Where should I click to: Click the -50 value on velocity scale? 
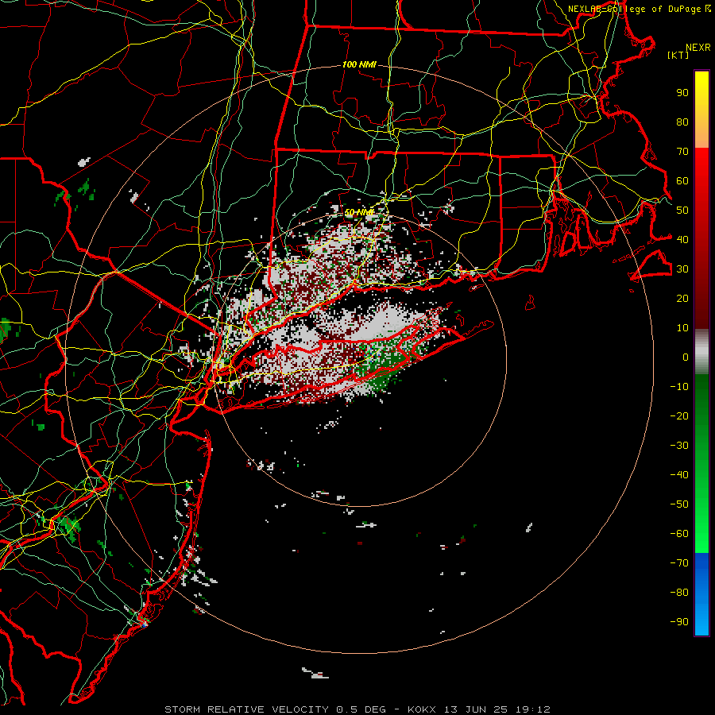coord(679,504)
